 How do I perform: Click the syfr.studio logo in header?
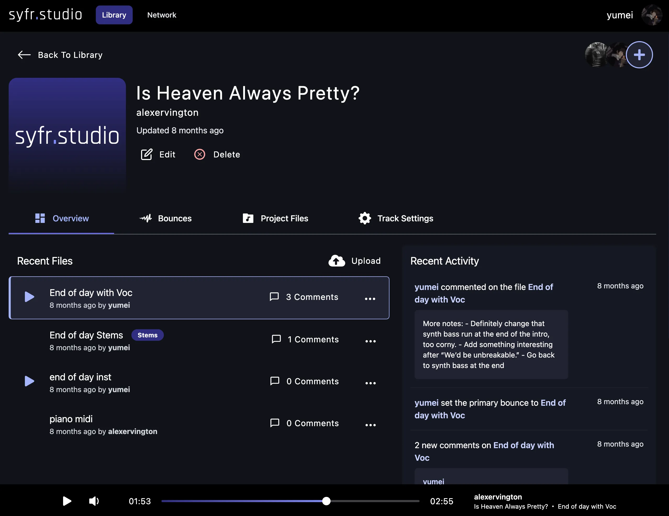click(45, 14)
